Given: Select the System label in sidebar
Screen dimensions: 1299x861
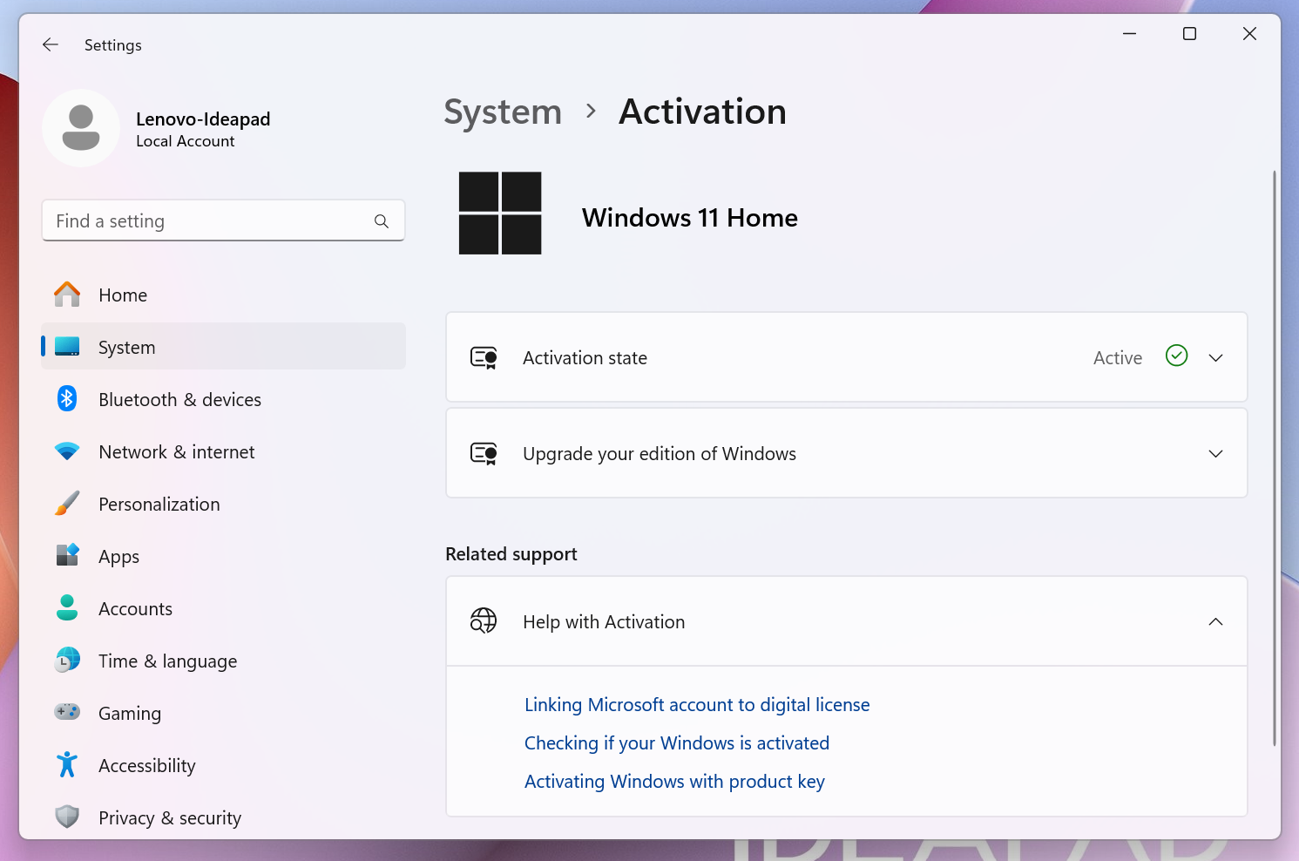Looking at the screenshot, I should pos(127,348).
